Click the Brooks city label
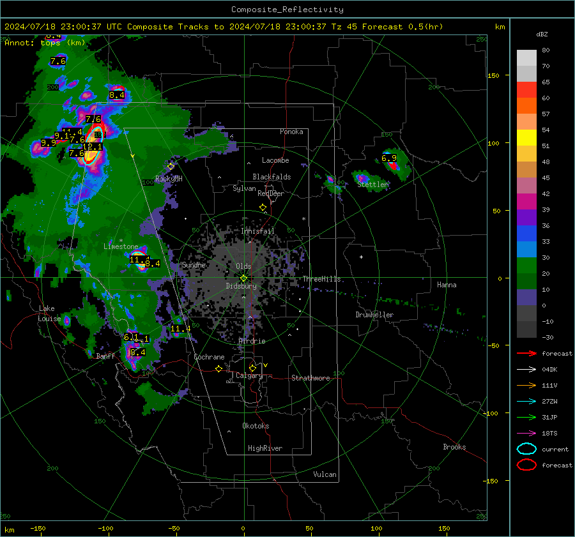 click(x=454, y=447)
